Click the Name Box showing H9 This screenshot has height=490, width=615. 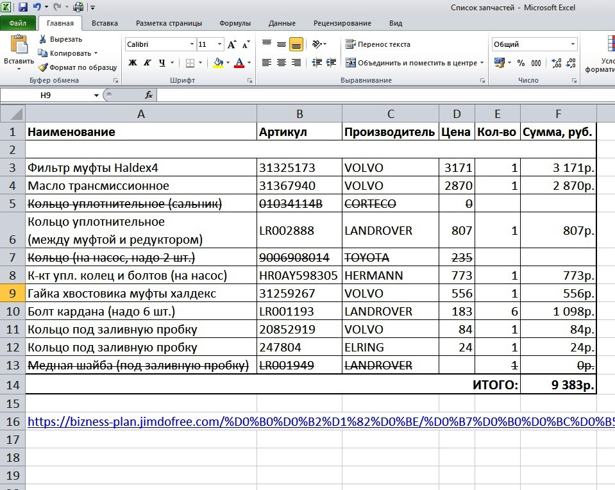46,96
